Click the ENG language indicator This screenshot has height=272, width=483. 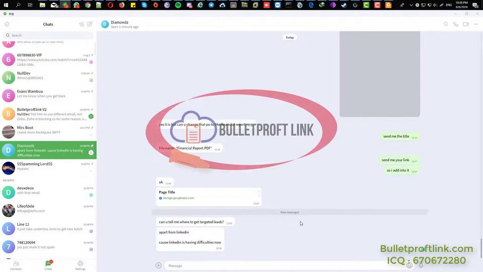coord(449,5)
